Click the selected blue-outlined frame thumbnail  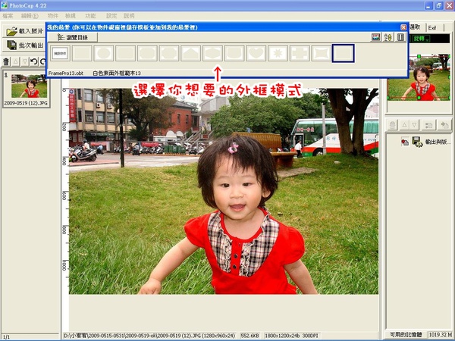[344, 53]
